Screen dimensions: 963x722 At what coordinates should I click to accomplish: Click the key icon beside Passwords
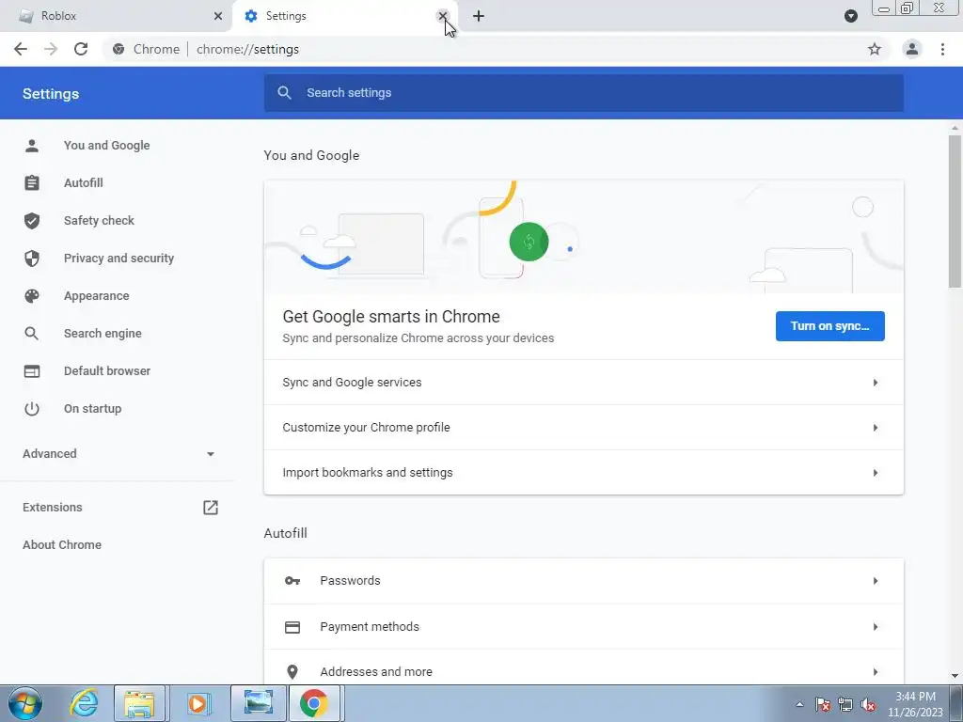point(292,581)
